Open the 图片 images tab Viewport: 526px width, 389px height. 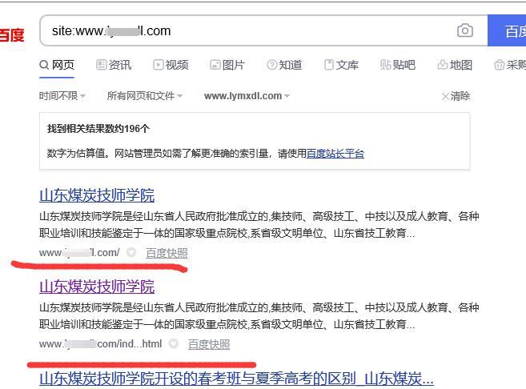pyautogui.click(x=227, y=65)
